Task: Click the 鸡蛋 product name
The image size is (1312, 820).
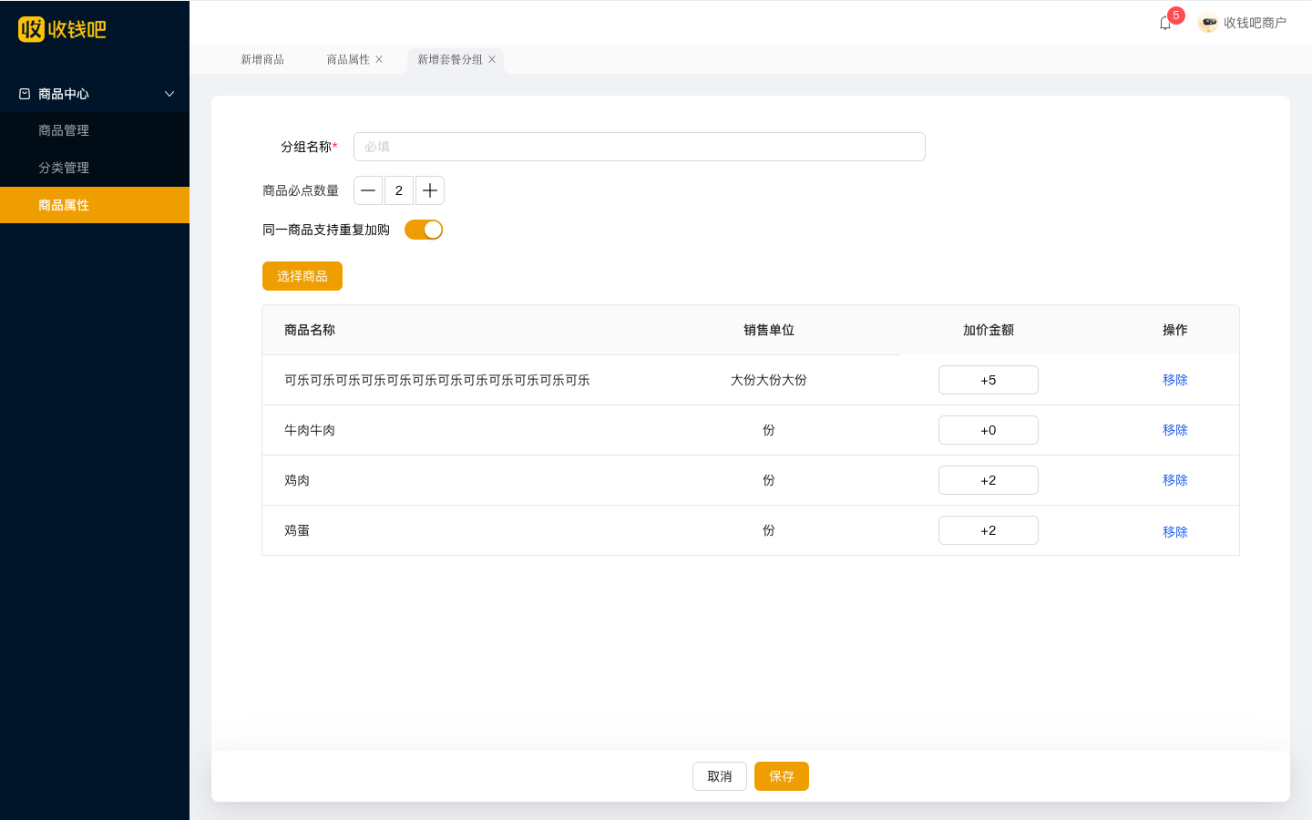Action: pos(297,530)
